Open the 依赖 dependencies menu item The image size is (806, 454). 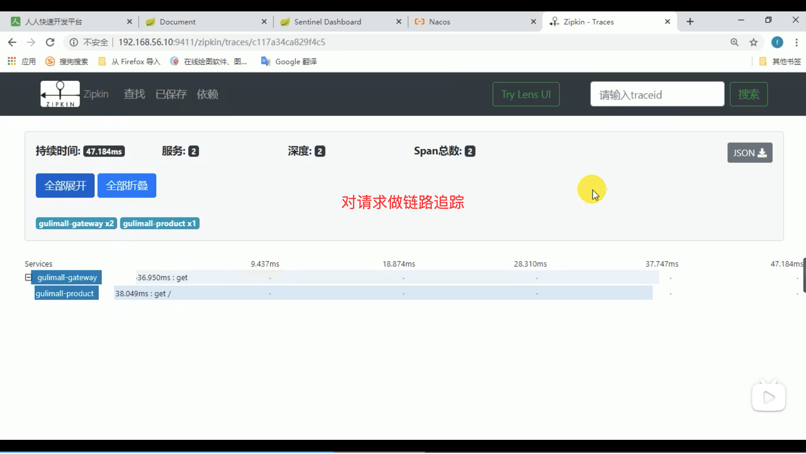[x=207, y=94]
